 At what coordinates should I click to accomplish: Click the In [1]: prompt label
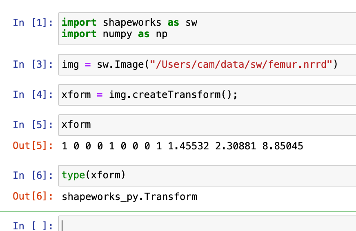[33, 23]
